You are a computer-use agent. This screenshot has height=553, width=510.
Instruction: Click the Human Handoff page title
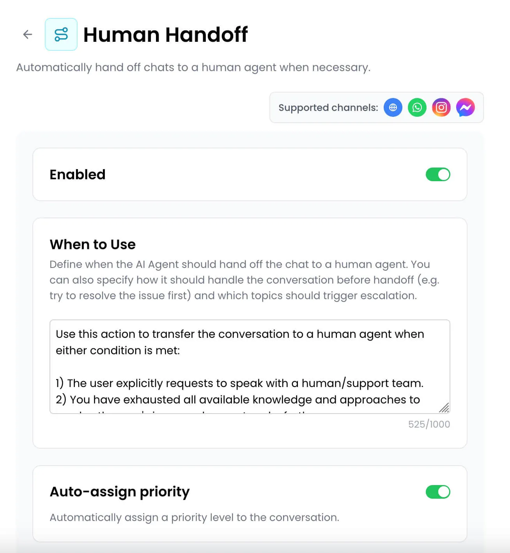166,34
